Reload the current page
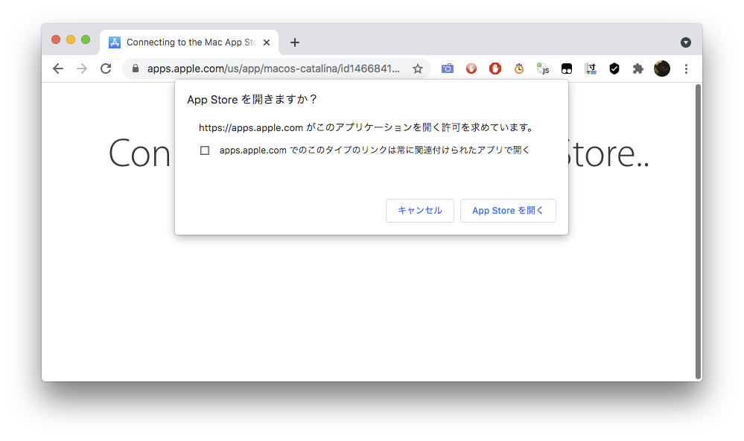 pyautogui.click(x=106, y=69)
